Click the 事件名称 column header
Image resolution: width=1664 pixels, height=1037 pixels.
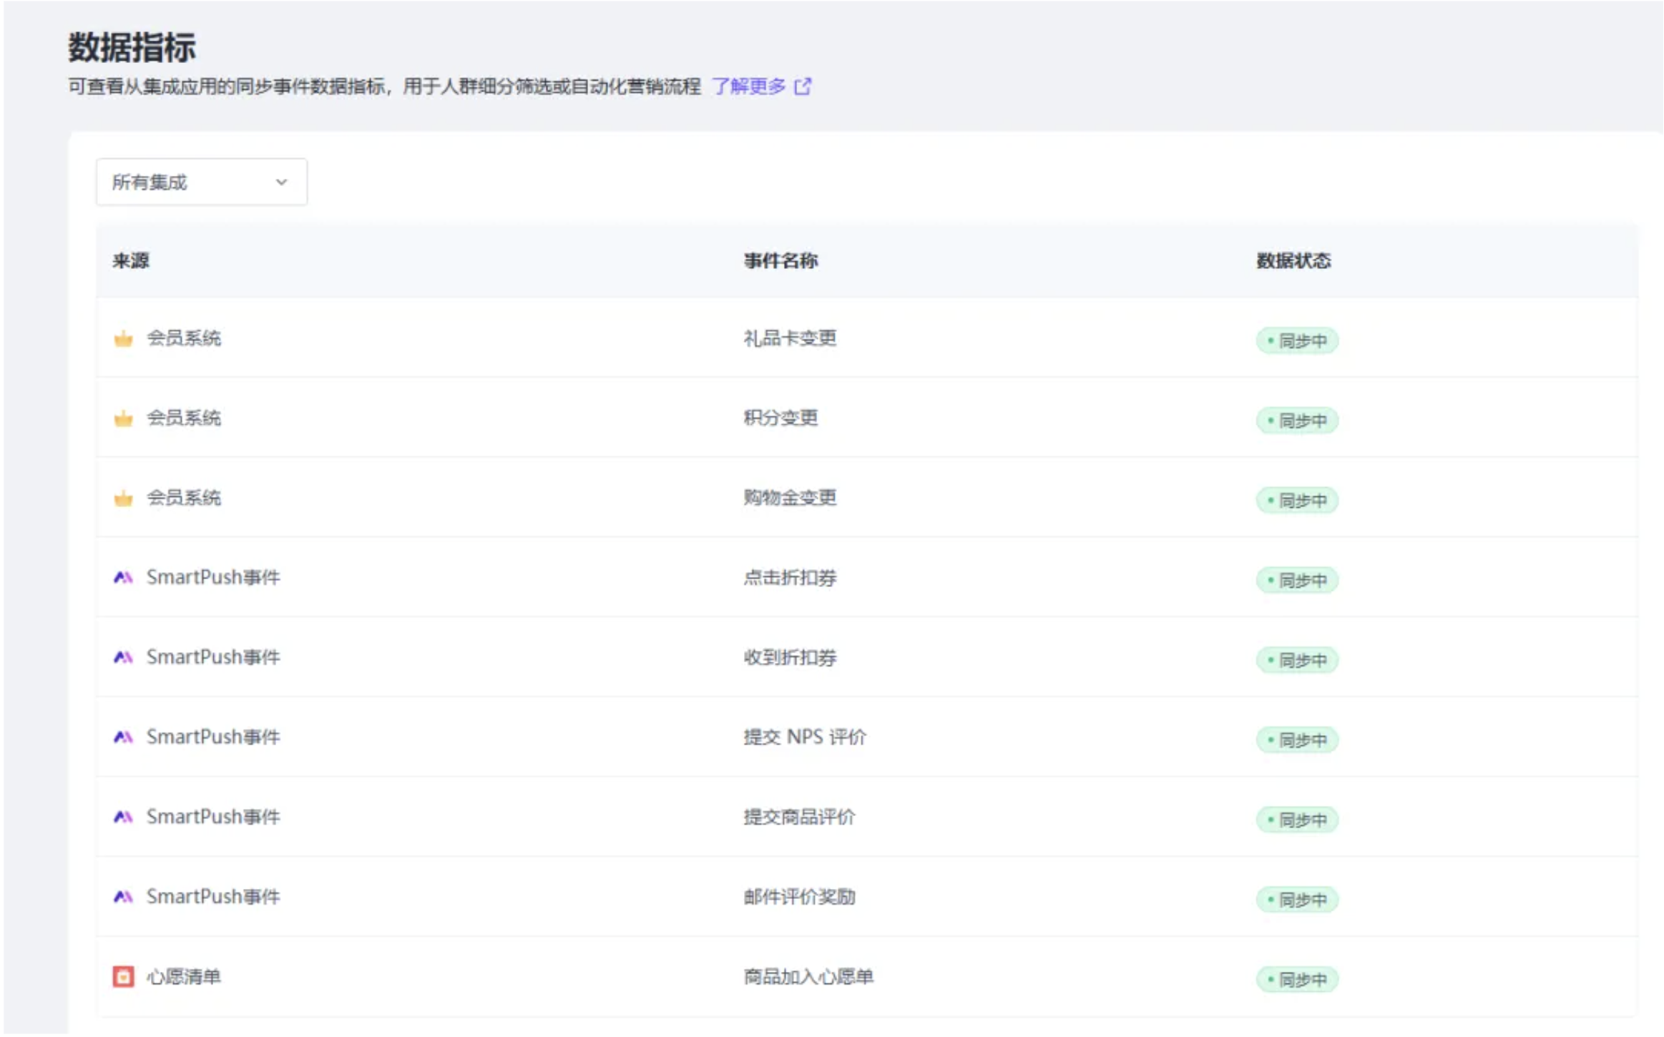(780, 261)
